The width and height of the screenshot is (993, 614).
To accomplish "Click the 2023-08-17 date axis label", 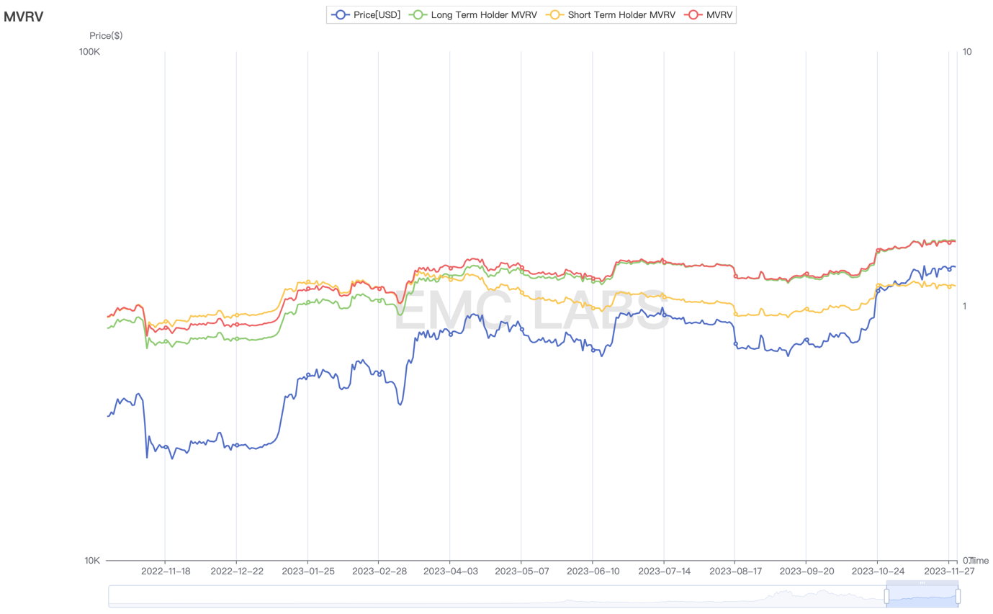I will tap(734, 571).
